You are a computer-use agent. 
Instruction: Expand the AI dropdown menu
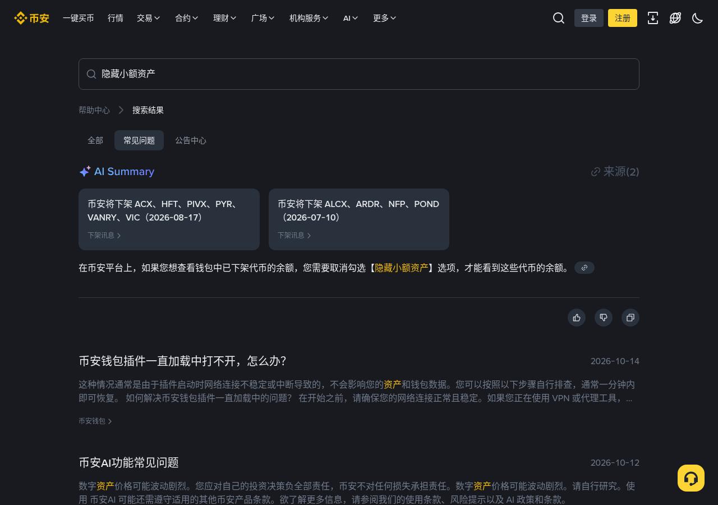(x=351, y=18)
